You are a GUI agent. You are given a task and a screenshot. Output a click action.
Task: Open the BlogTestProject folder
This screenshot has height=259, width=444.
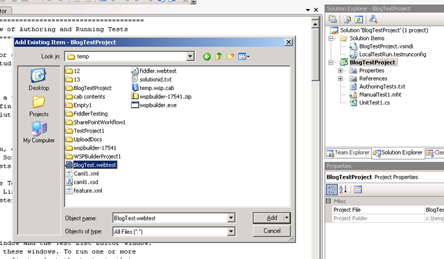tap(89, 88)
